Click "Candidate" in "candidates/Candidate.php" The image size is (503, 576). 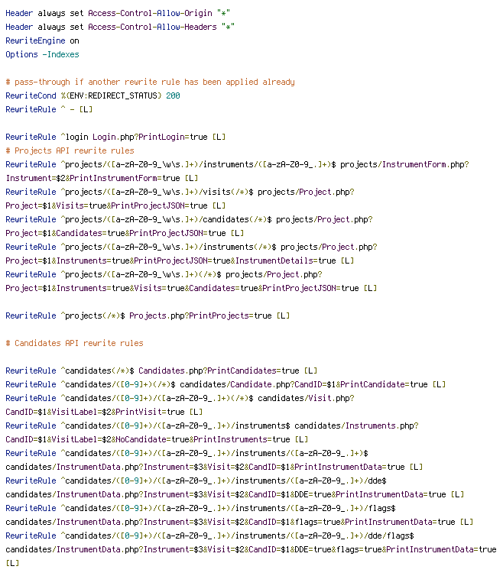(251, 384)
